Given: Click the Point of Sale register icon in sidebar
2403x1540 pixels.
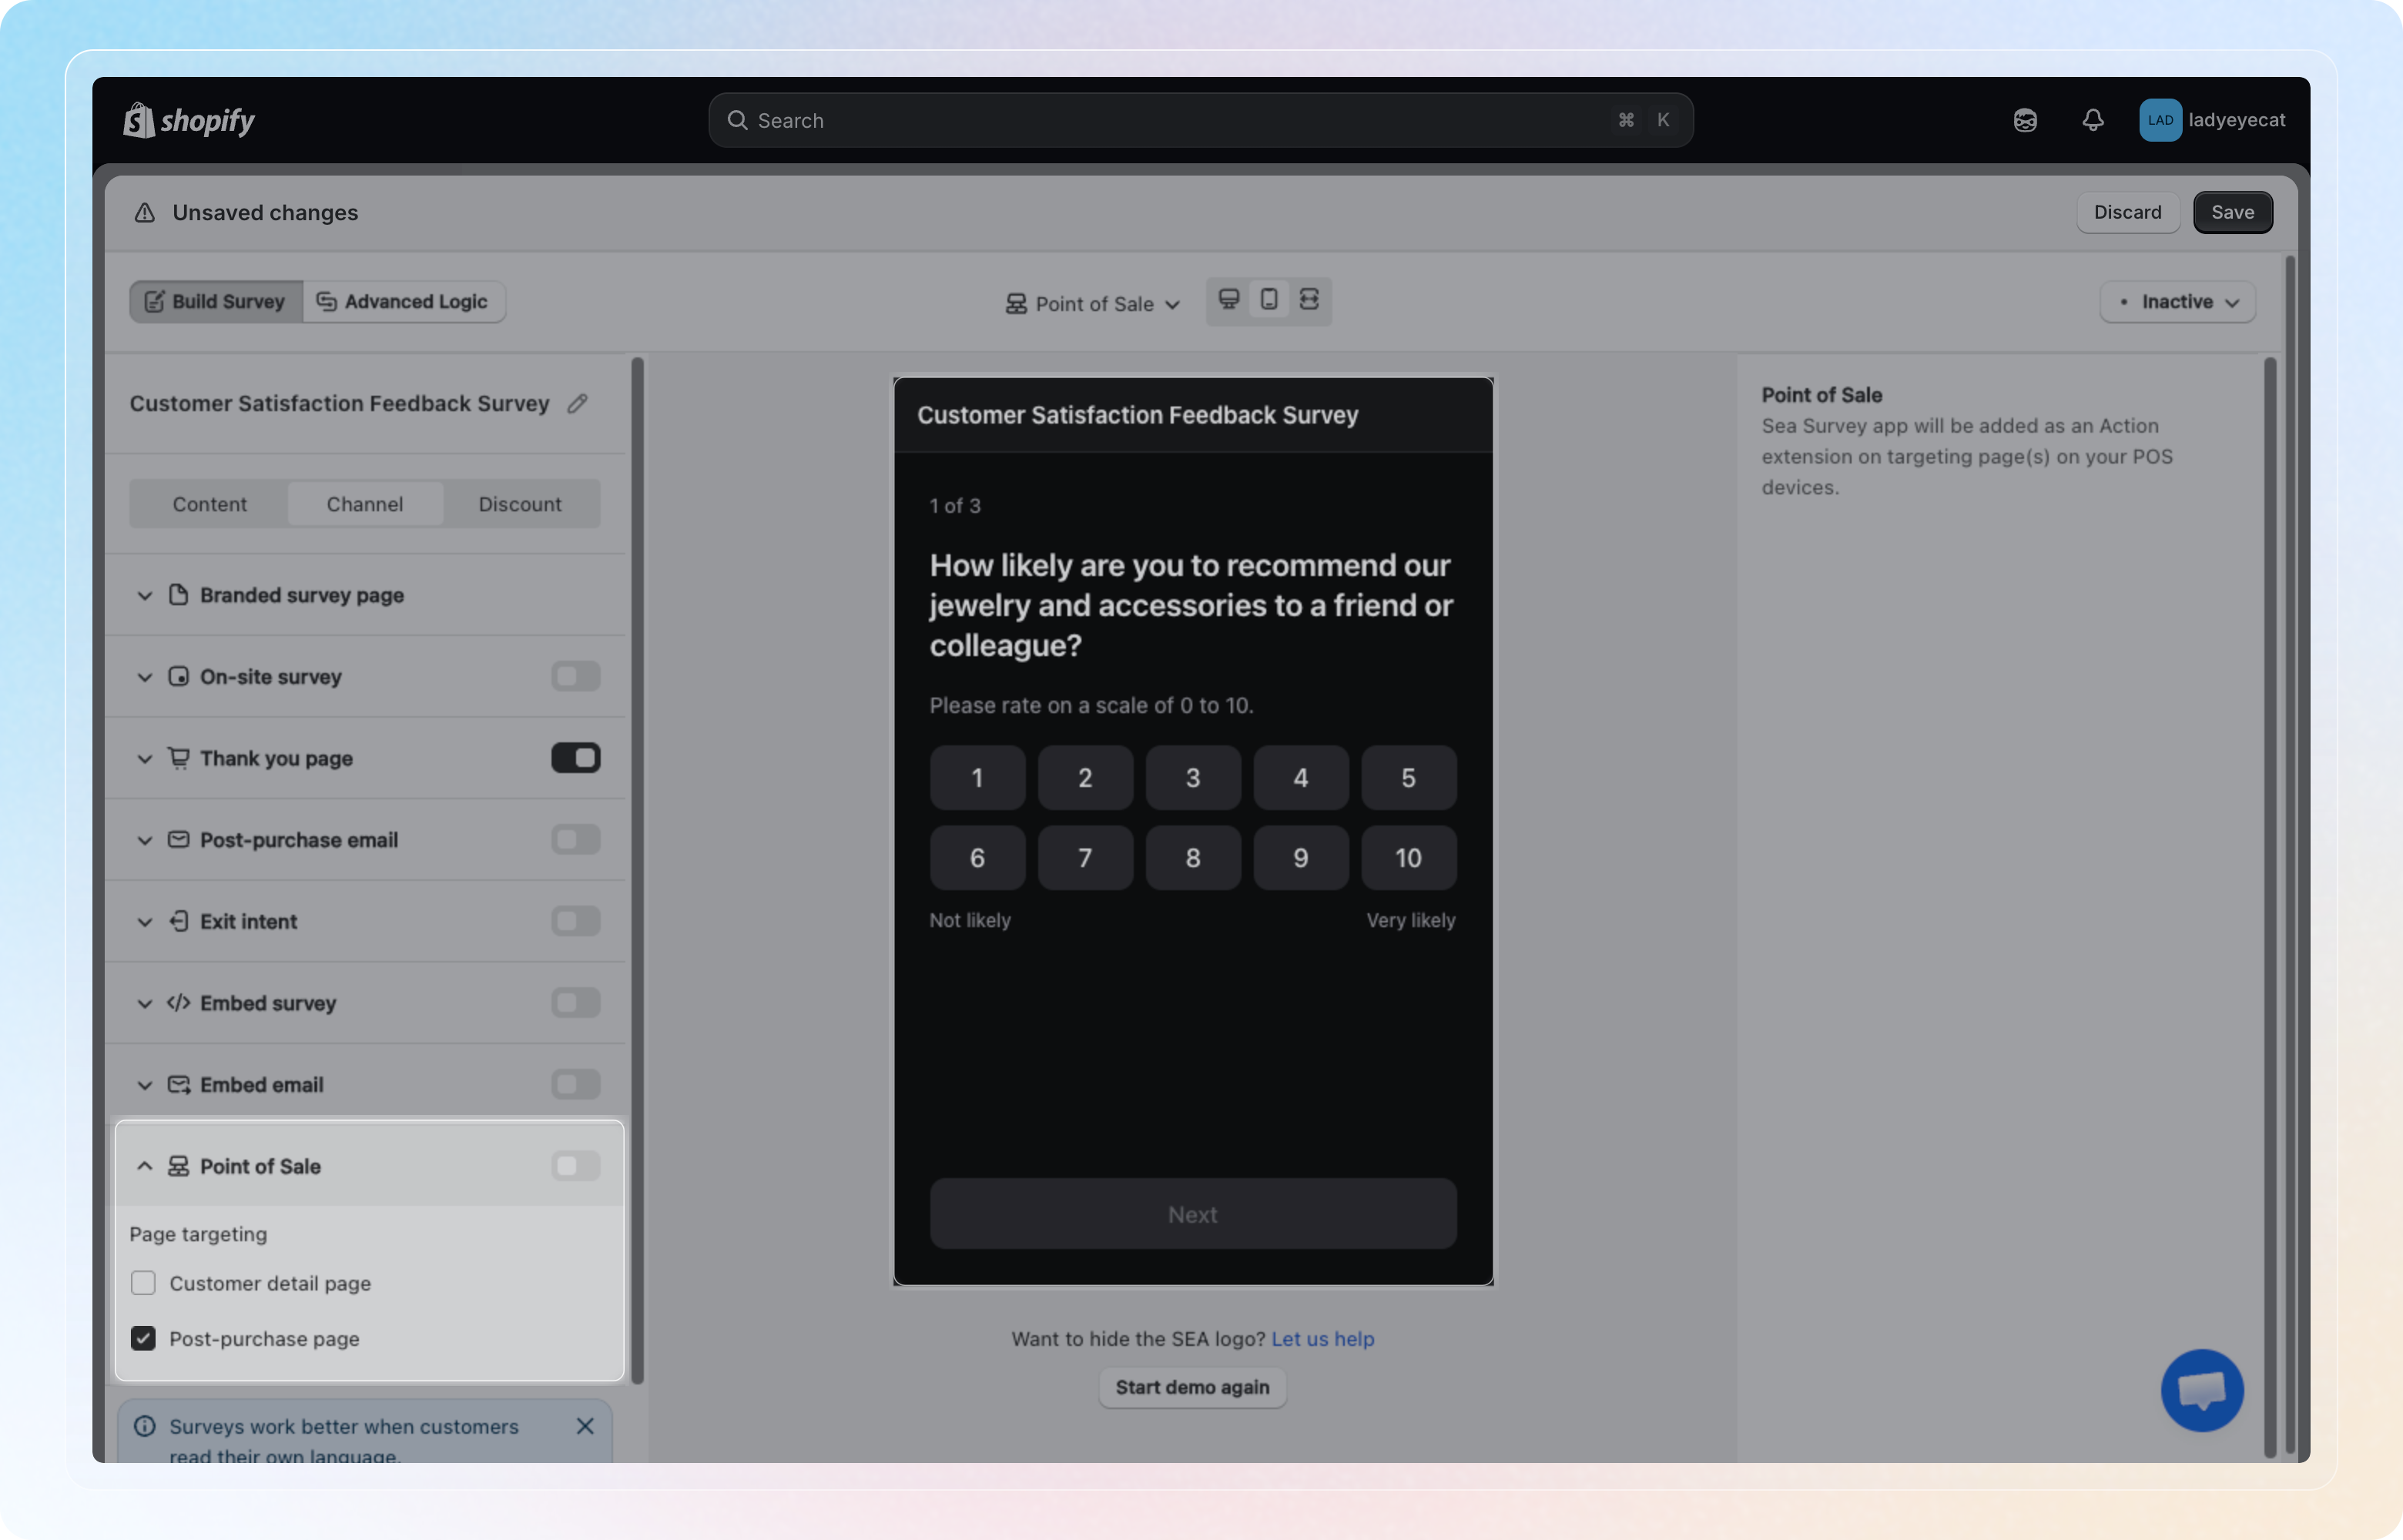Looking at the screenshot, I should click(x=178, y=1166).
